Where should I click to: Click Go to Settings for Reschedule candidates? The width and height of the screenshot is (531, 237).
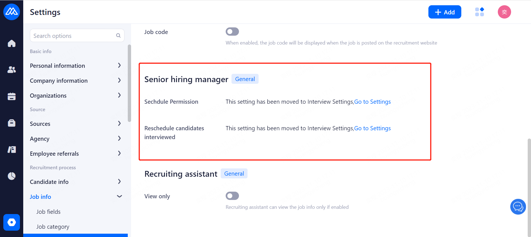click(x=372, y=128)
